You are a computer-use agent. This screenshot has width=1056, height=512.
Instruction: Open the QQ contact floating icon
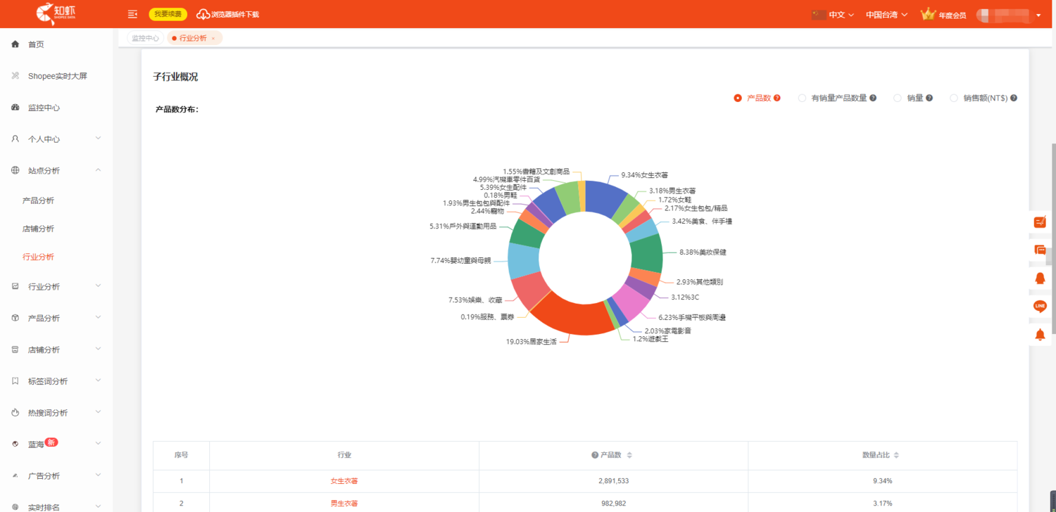pos(1040,279)
